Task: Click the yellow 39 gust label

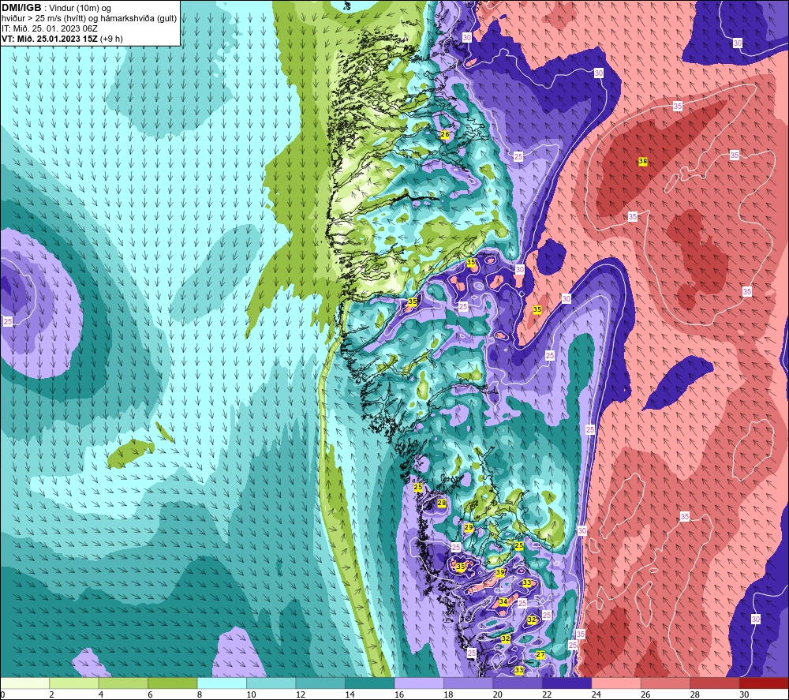Action: coord(499,573)
